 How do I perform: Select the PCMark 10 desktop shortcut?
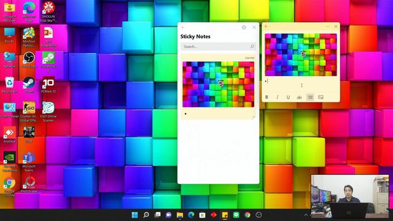[49, 85]
